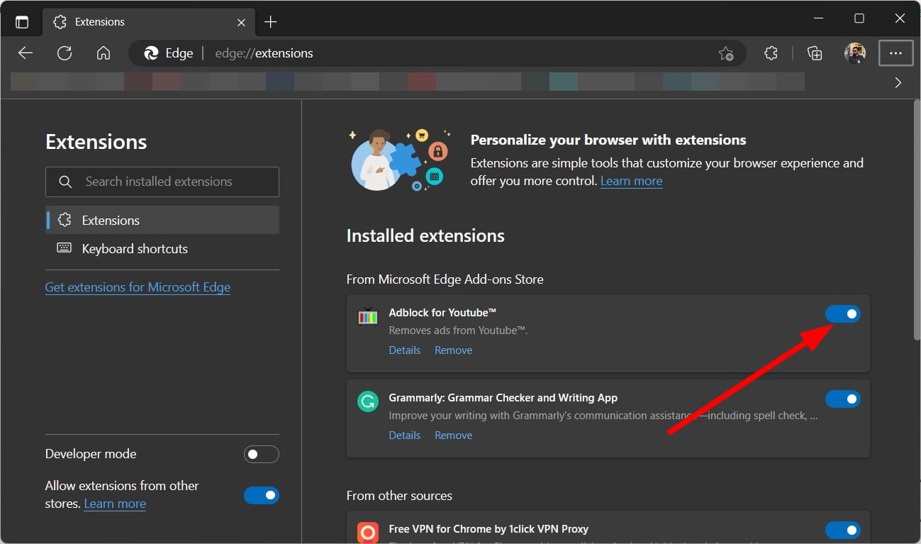Click Grammarly: Grammar Checker title text
Image resolution: width=921 pixels, height=544 pixels.
[503, 398]
